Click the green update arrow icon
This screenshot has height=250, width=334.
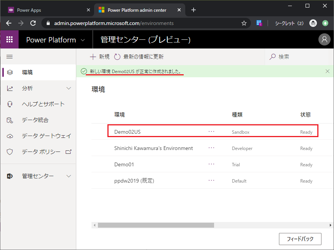click(x=325, y=23)
